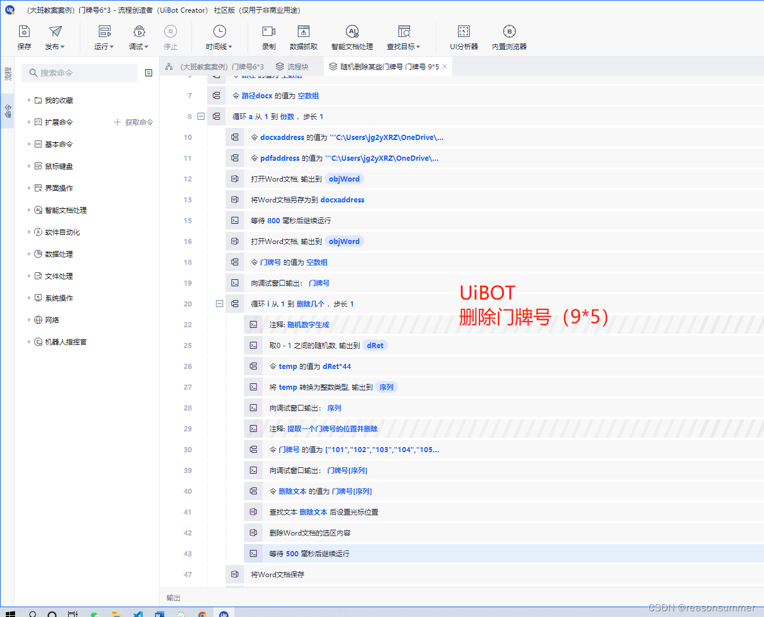Expand the 软件自动化 category
The image size is (764, 617).
pyautogui.click(x=29, y=232)
